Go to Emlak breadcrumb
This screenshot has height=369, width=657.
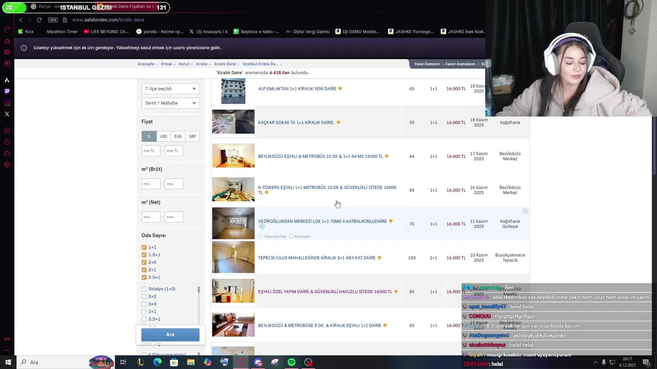[166, 64]
